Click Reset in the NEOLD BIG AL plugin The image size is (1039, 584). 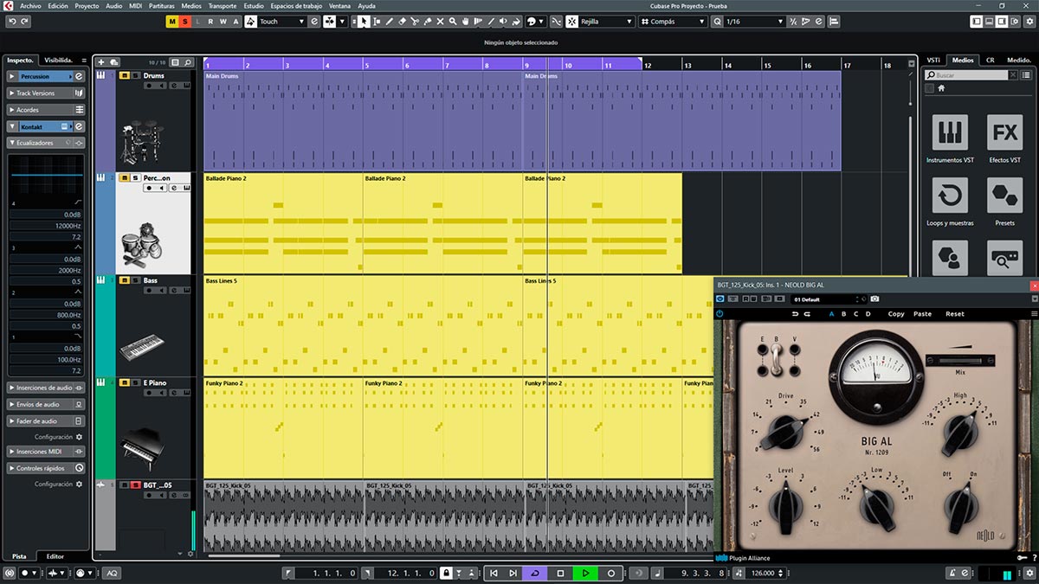point(955,314)
